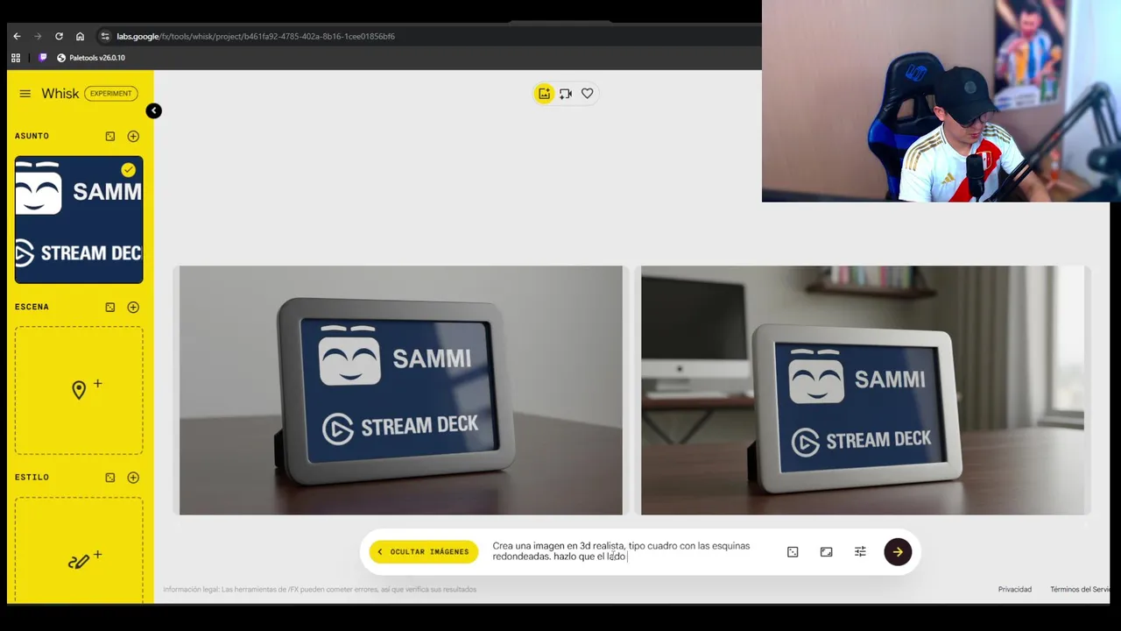Open the Whisk hamburger menu
The width and height of the screenshot is (1121, 631).
25,94
